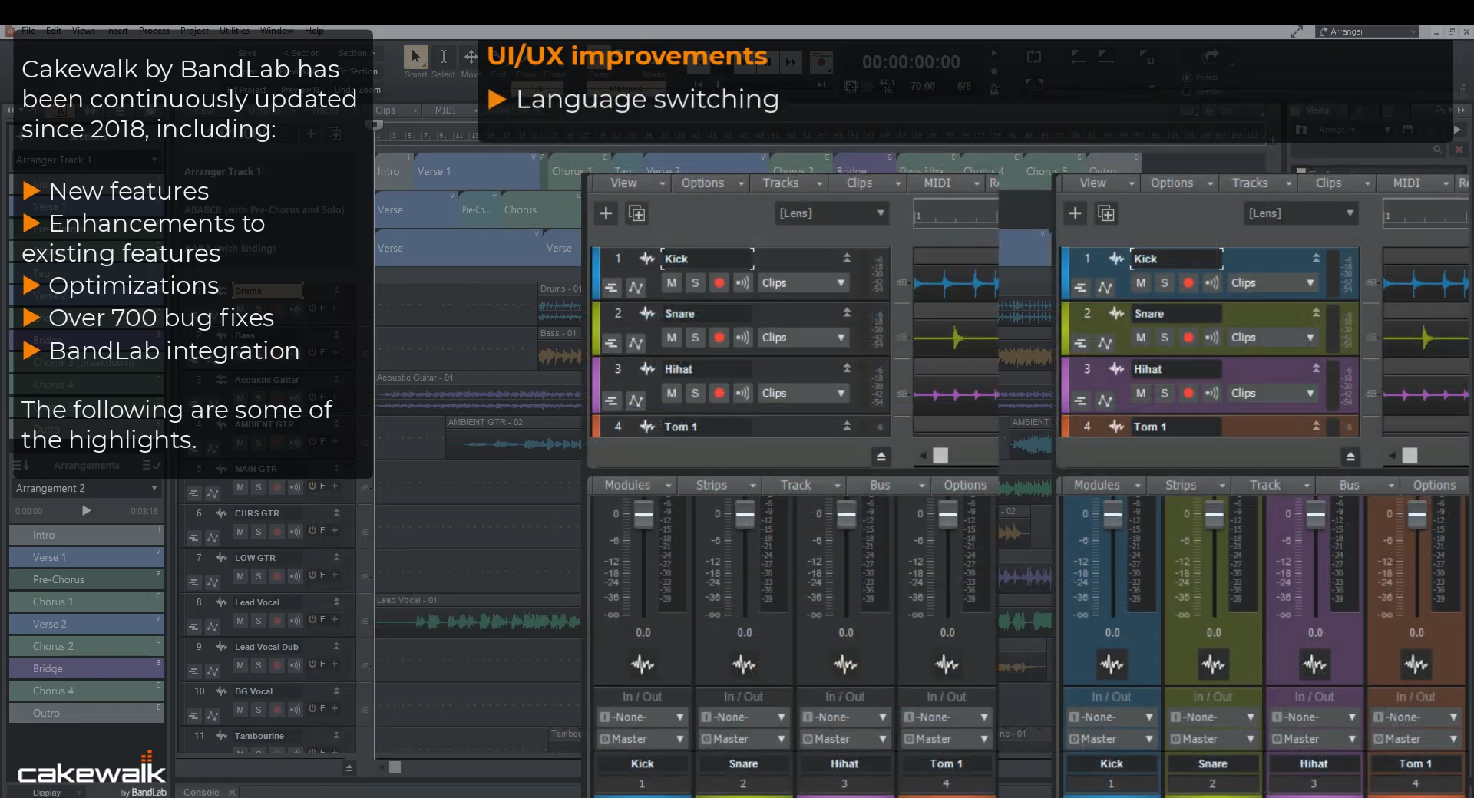Mute the Snare track in right colored view
The image size is (1474, 798).
coord(1141,337)
